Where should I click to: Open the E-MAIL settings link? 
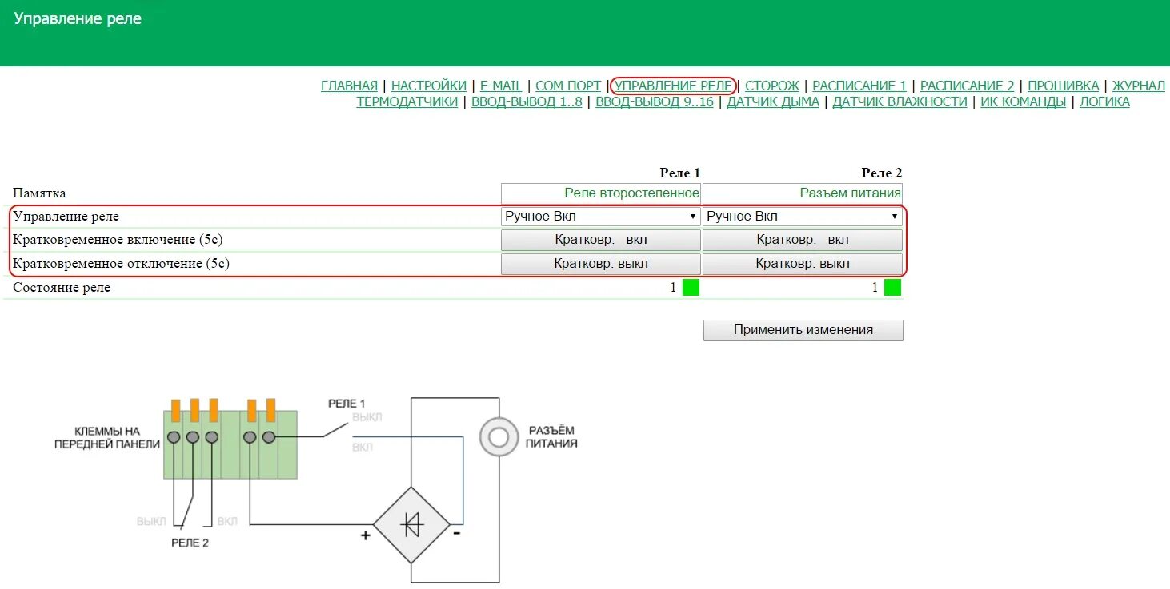pyautogui.click(x=501, y=86)
